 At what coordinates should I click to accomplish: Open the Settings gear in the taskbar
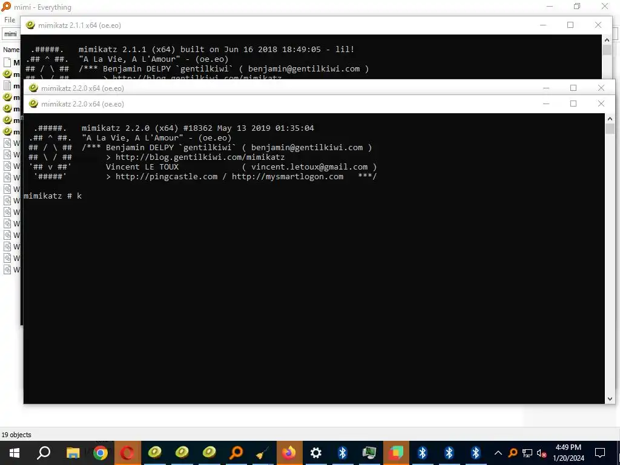316,453
